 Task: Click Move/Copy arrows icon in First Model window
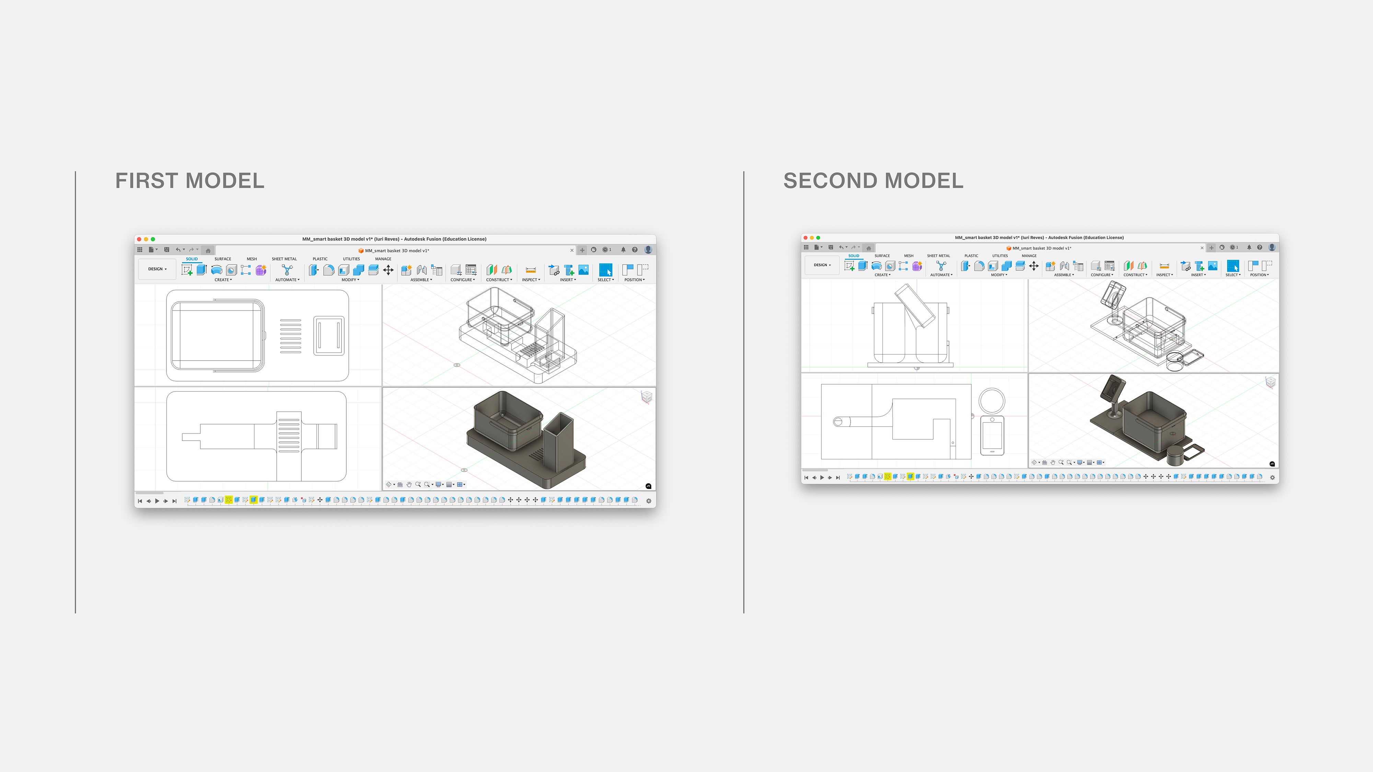[389, 270]
